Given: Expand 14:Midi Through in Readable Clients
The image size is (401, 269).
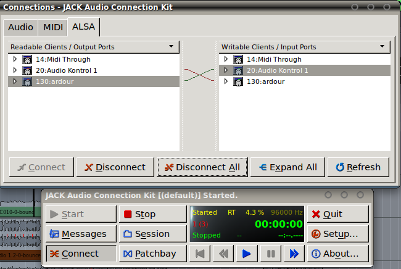Looking at the screenshot, I should coord(15,59).
